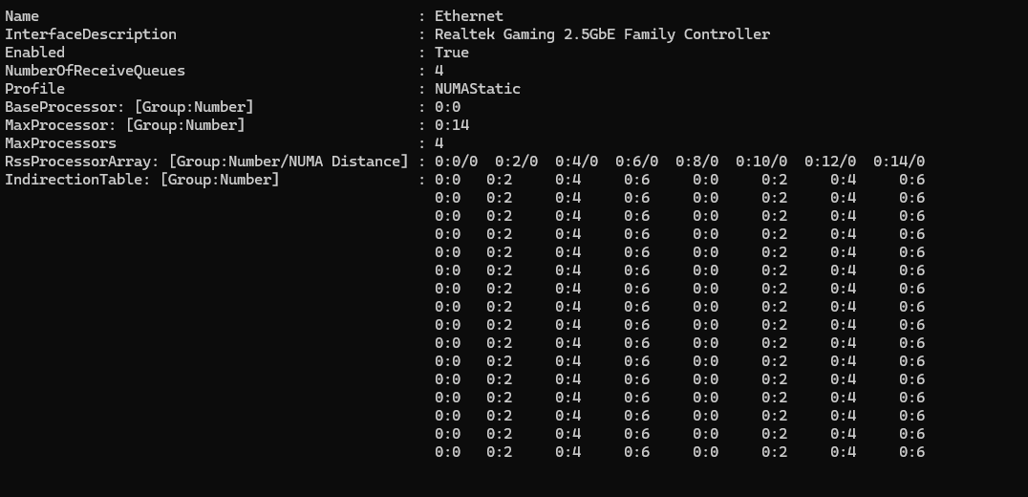Screen dimensions: 1028x497
Task: Click the Name property label
Action: pyautogui.click(x=22, y=16)
